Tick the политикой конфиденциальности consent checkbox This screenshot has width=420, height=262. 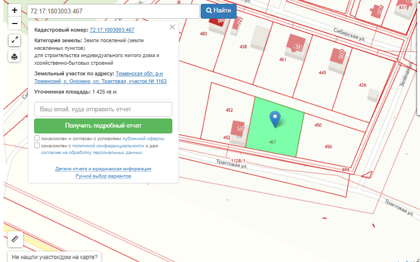37,145
